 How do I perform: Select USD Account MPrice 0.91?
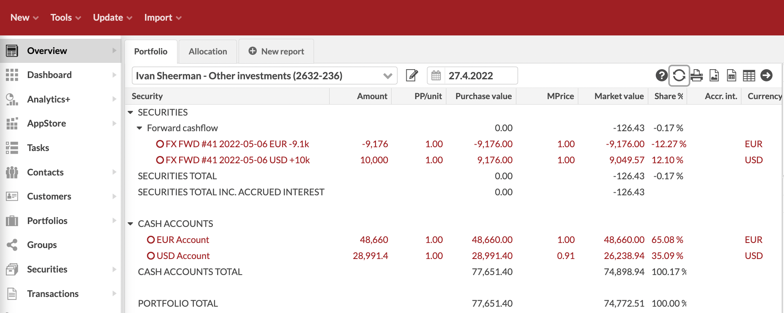click(x=566, y=256)
